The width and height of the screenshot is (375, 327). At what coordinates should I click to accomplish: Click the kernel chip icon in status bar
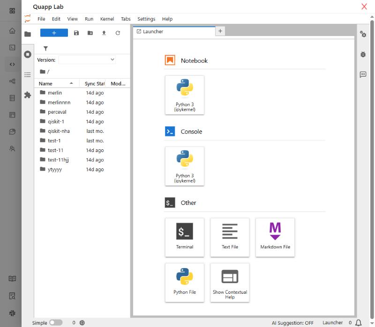pos(82,323)
